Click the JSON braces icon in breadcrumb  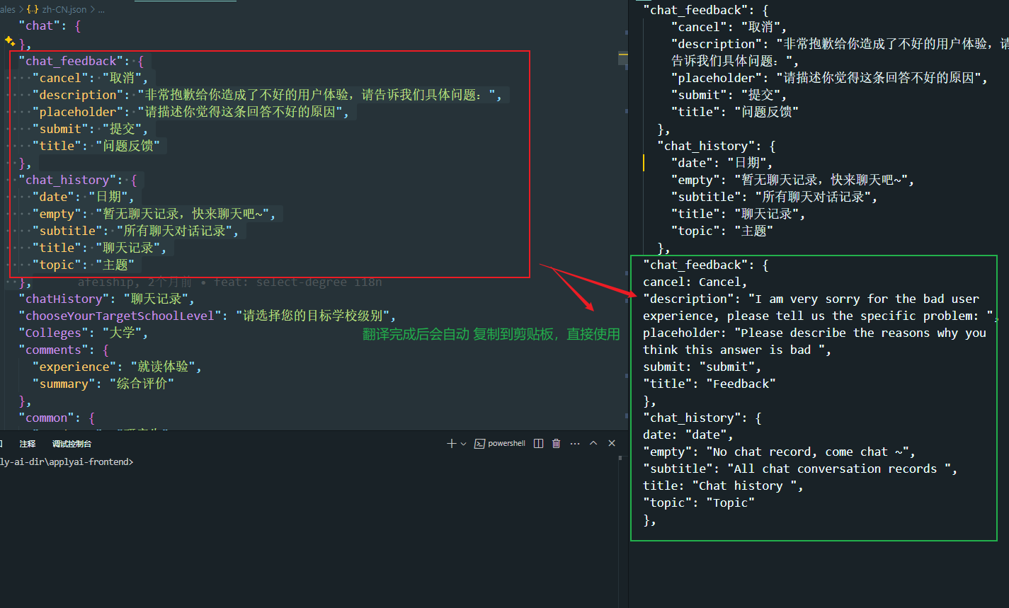point(33,9)
